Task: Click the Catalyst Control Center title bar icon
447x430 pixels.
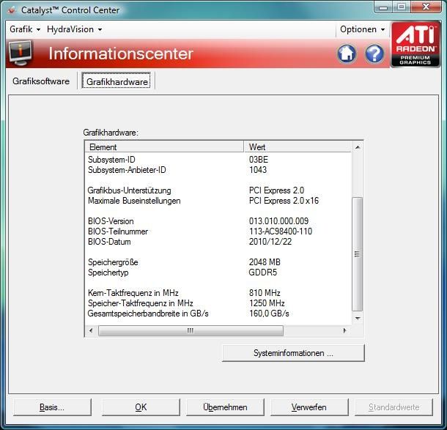Action: coord(12,10)
